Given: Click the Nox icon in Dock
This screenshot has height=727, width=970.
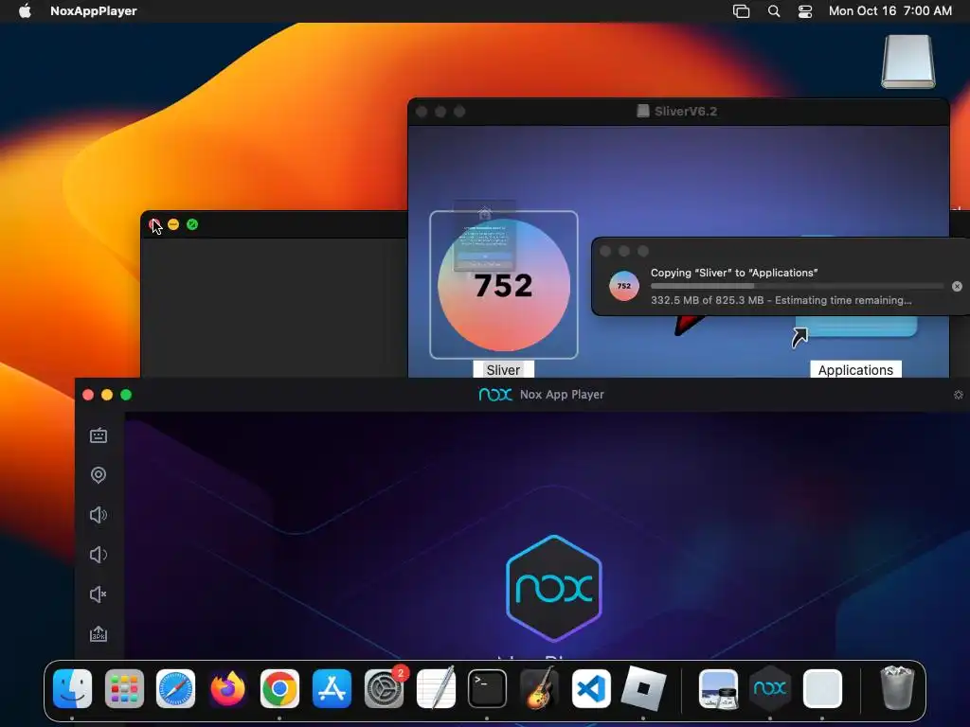Looking at the screenshot, I should 769,688.
